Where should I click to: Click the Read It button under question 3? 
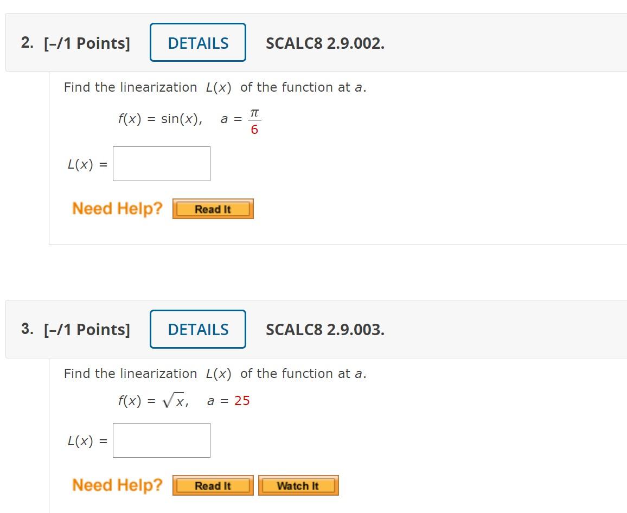pyautogui.click(x=213, y=485)
